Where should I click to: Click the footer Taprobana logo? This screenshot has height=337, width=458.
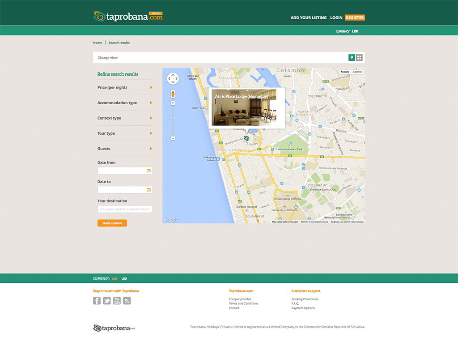point(114,328)
